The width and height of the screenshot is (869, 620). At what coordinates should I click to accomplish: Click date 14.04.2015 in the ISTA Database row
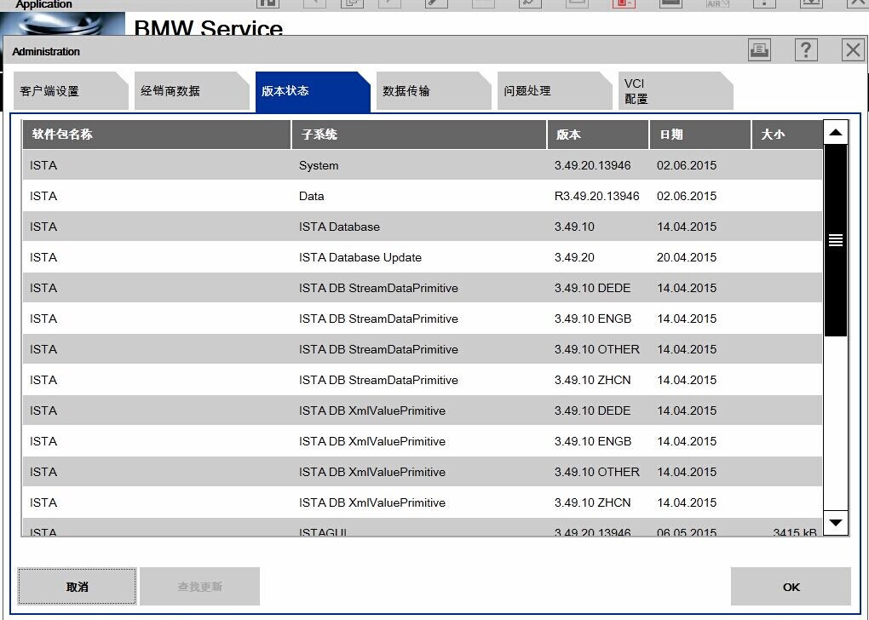tap(687, 227)
